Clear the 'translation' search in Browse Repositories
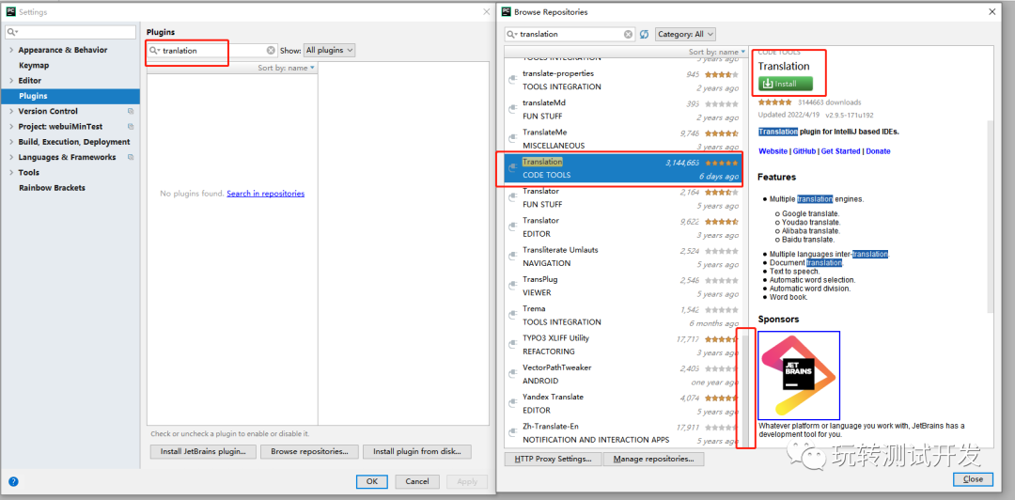The image size is (1015, 500). tap(628, 35)
